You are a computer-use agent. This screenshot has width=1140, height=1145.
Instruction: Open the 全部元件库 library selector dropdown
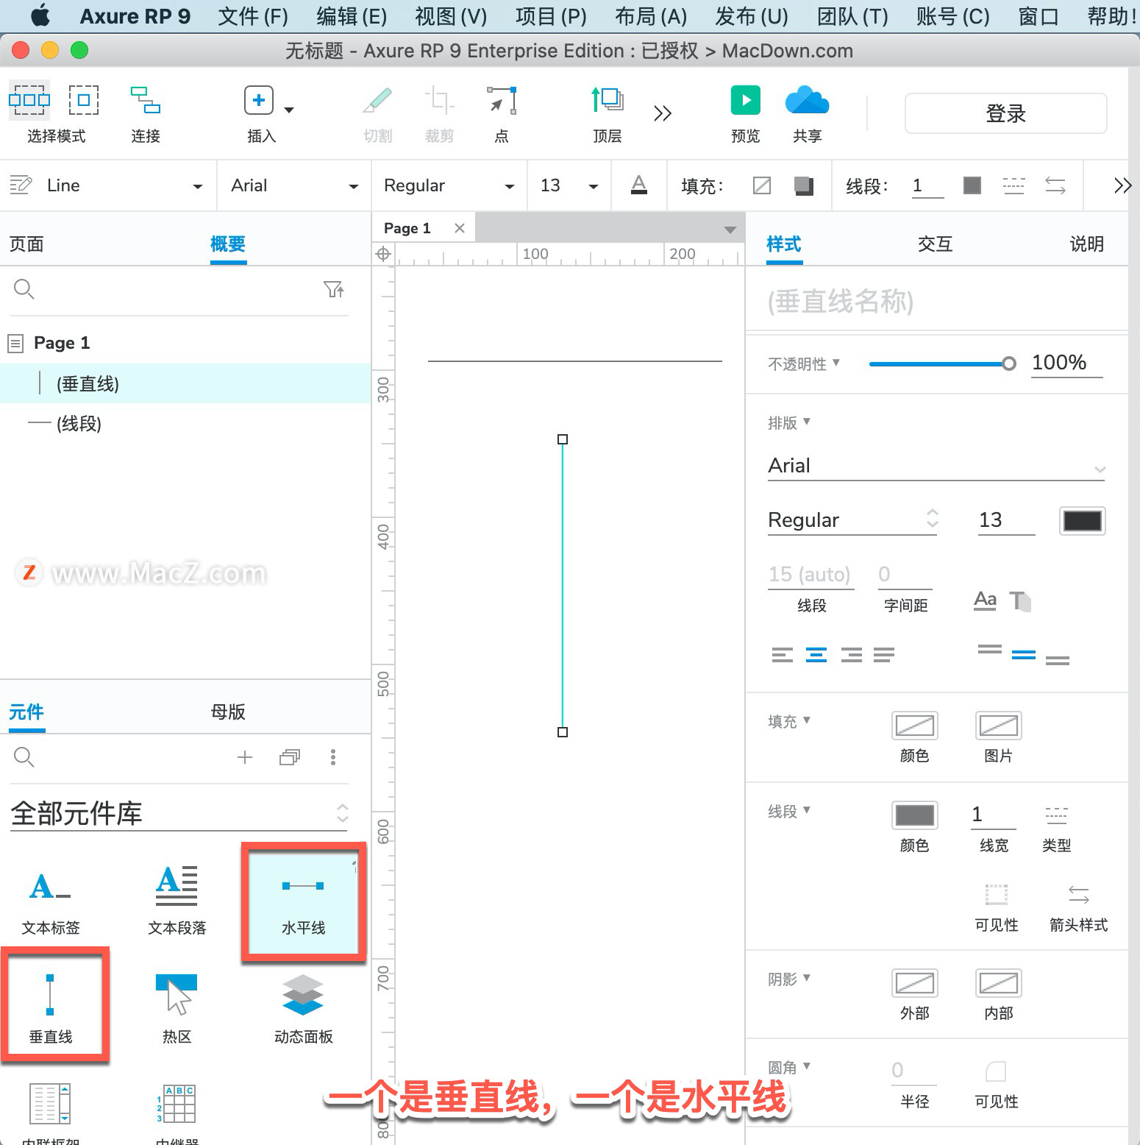coord(179,814)
